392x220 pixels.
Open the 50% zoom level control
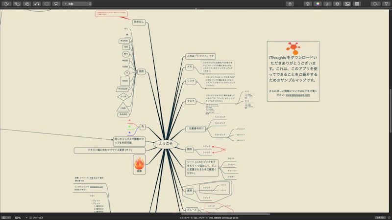(x=18, y=217)
